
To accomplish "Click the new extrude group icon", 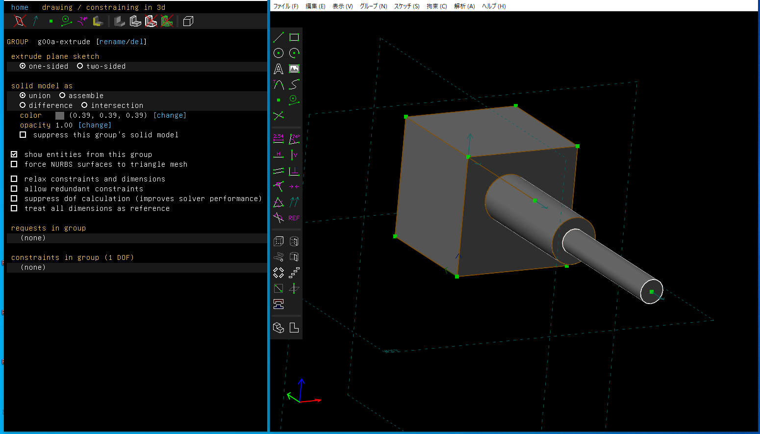I will coord(279,241).
